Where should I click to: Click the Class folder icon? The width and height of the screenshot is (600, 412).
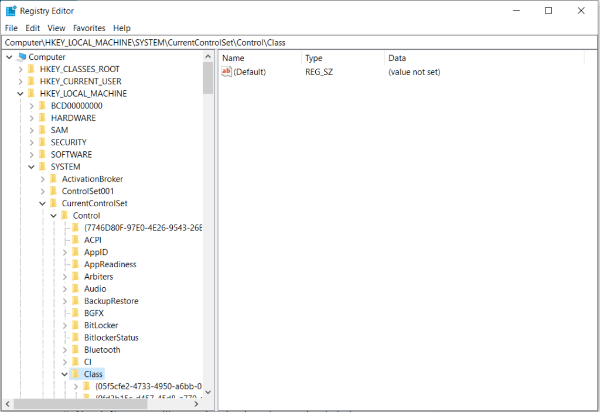click(76, 374)
